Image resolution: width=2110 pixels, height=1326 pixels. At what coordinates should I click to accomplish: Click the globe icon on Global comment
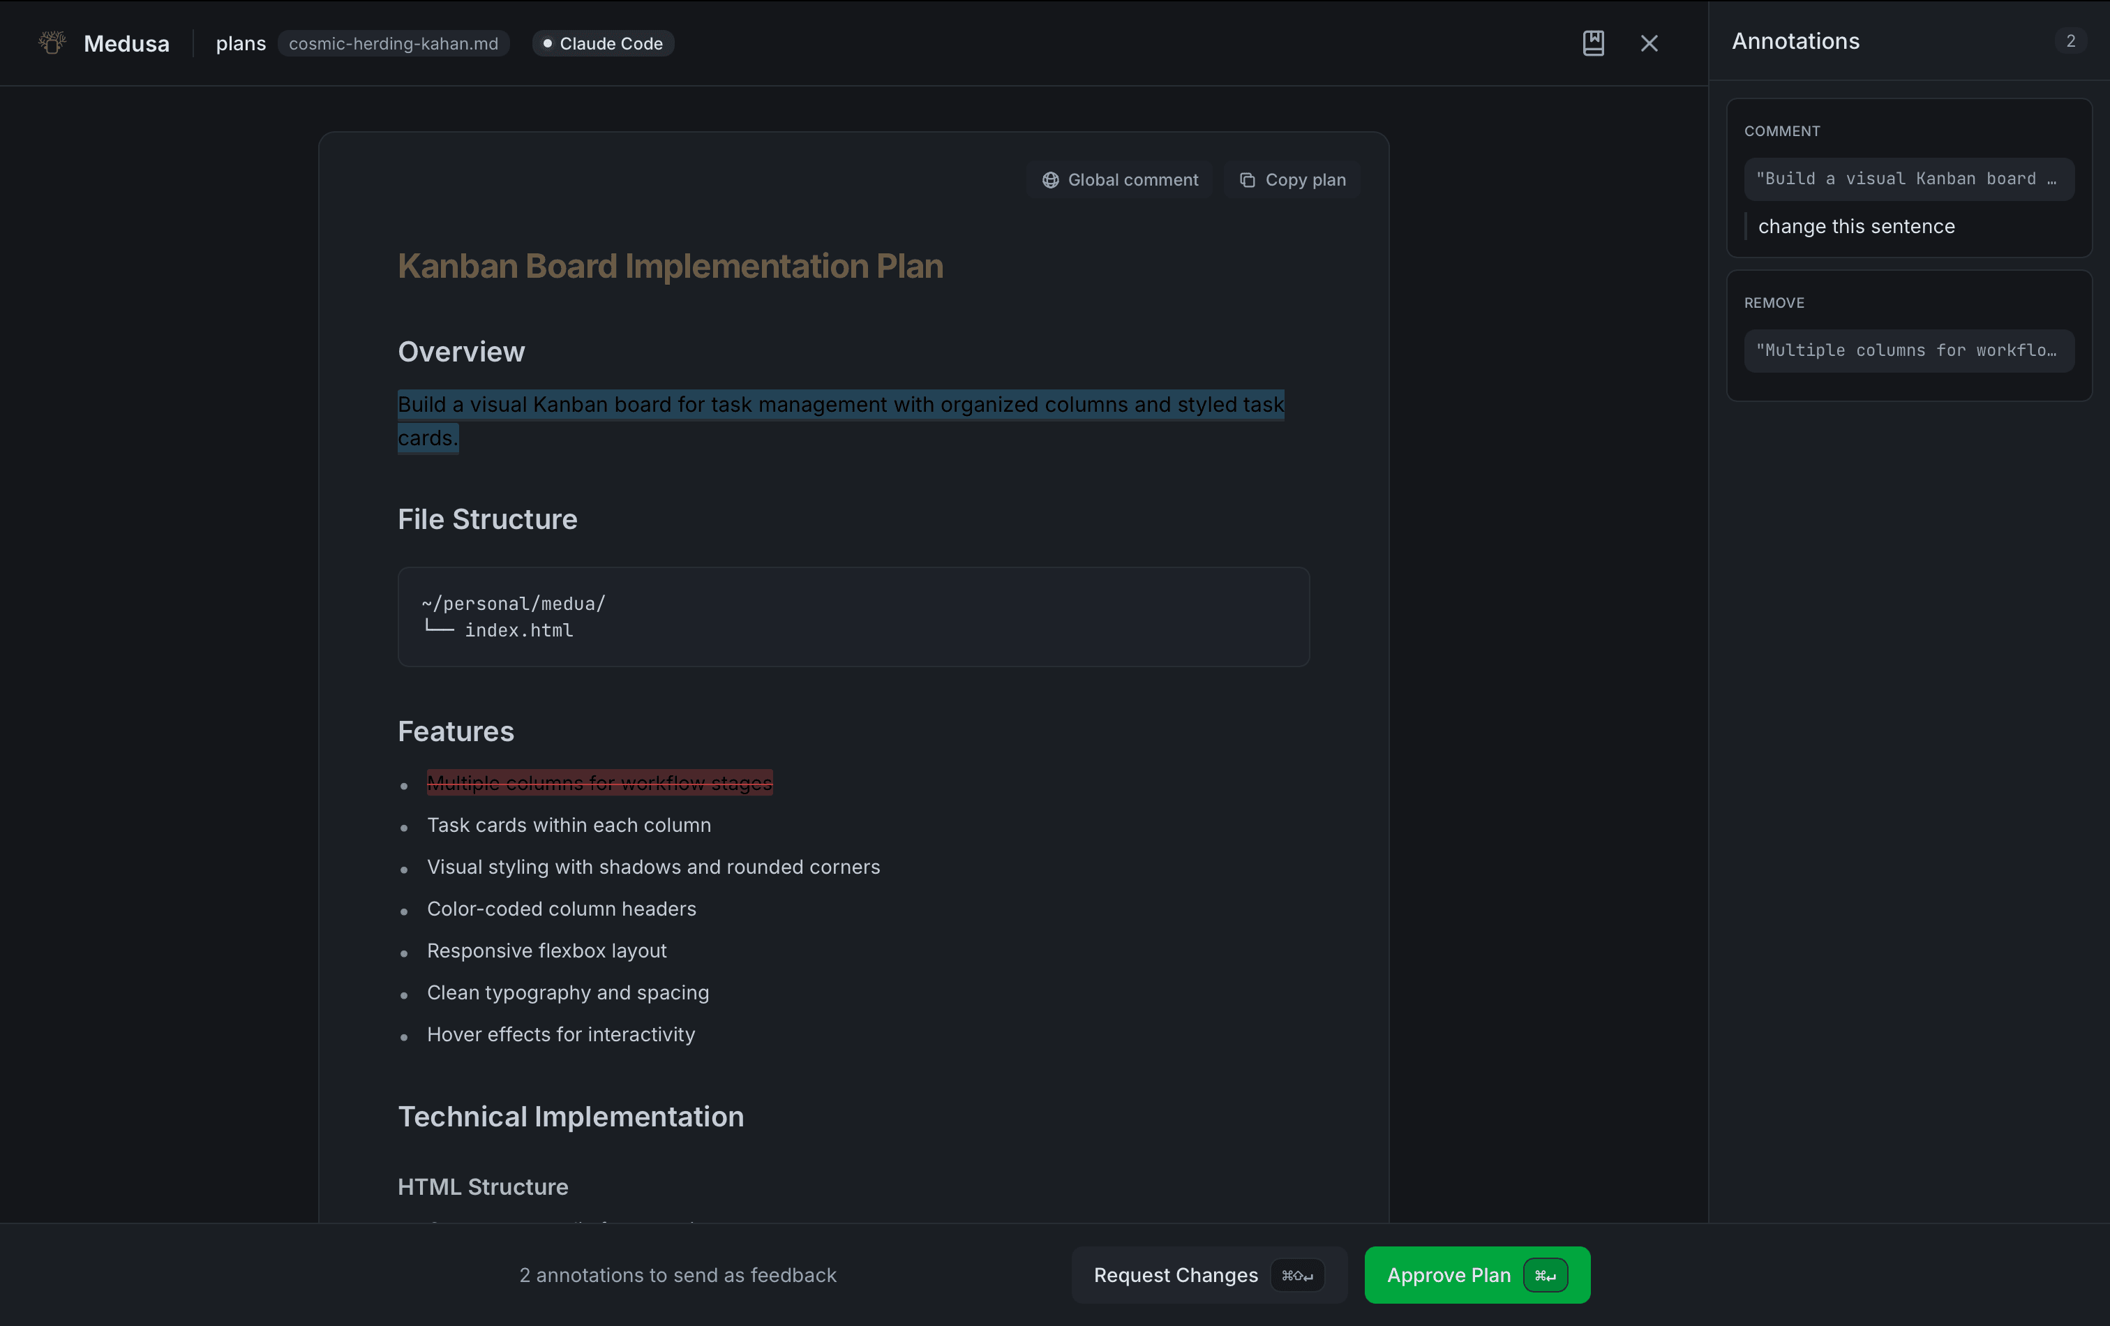pyautogui.click(x=1051, y=179)
